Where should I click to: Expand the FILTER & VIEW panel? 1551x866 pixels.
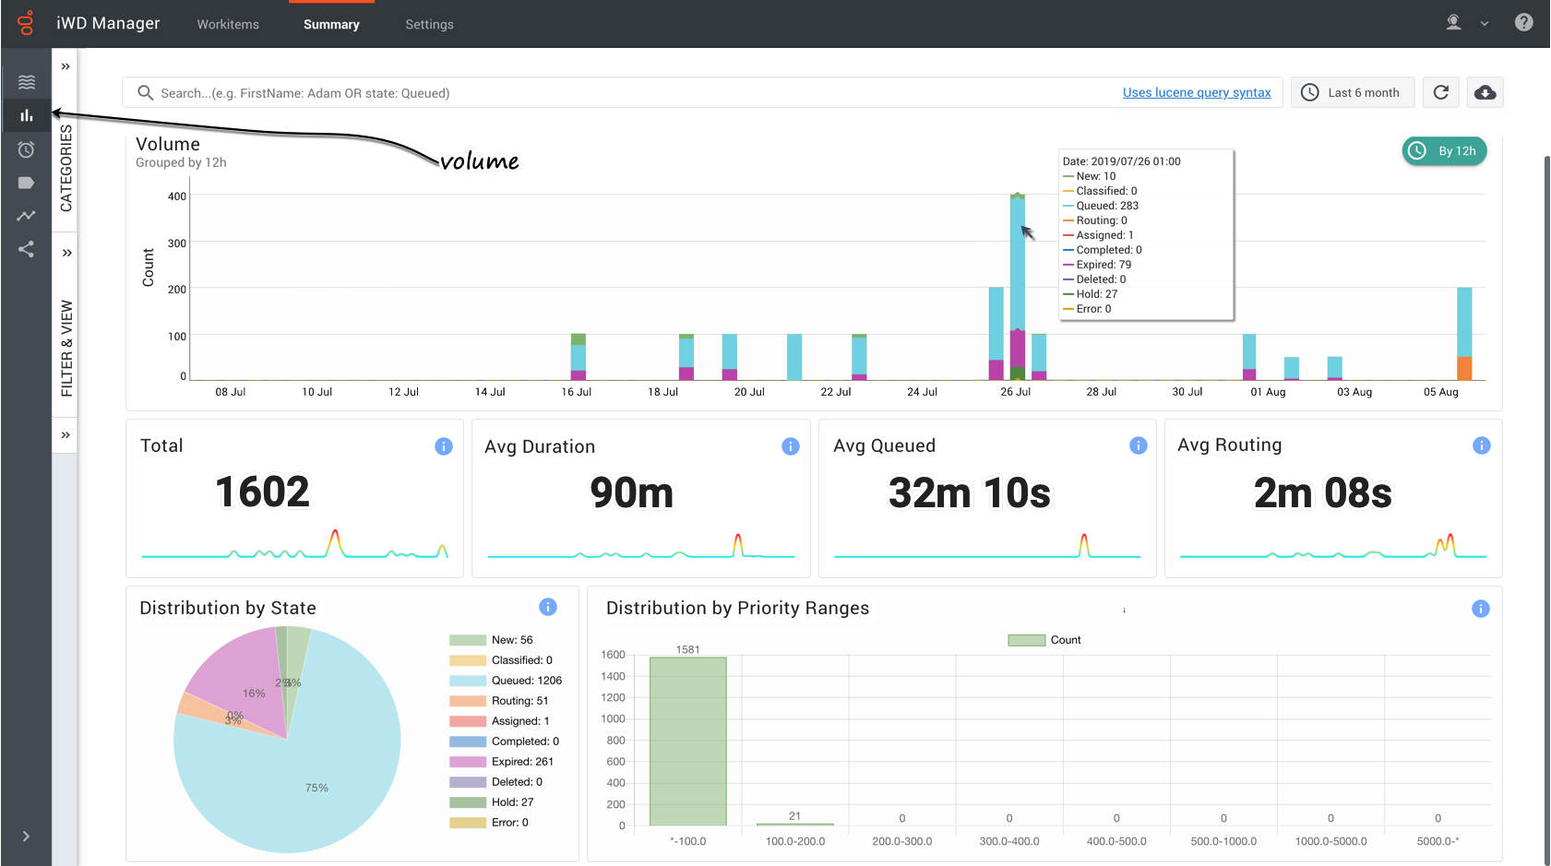[66, 253]
